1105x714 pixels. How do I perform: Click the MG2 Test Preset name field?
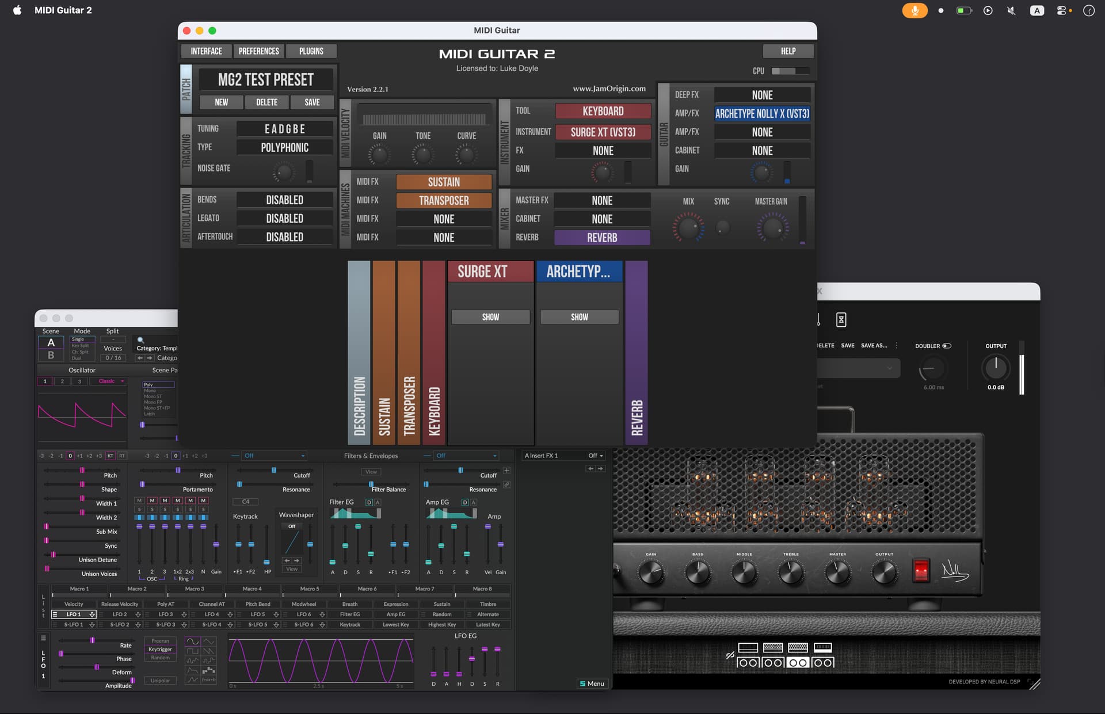(x=265, y=79)
